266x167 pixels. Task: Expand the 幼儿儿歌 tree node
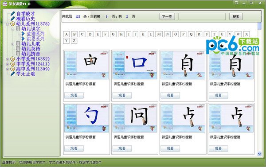coord(13,44)
